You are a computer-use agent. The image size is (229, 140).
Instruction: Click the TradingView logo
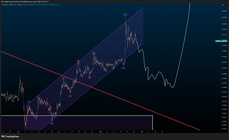(10, 137)
